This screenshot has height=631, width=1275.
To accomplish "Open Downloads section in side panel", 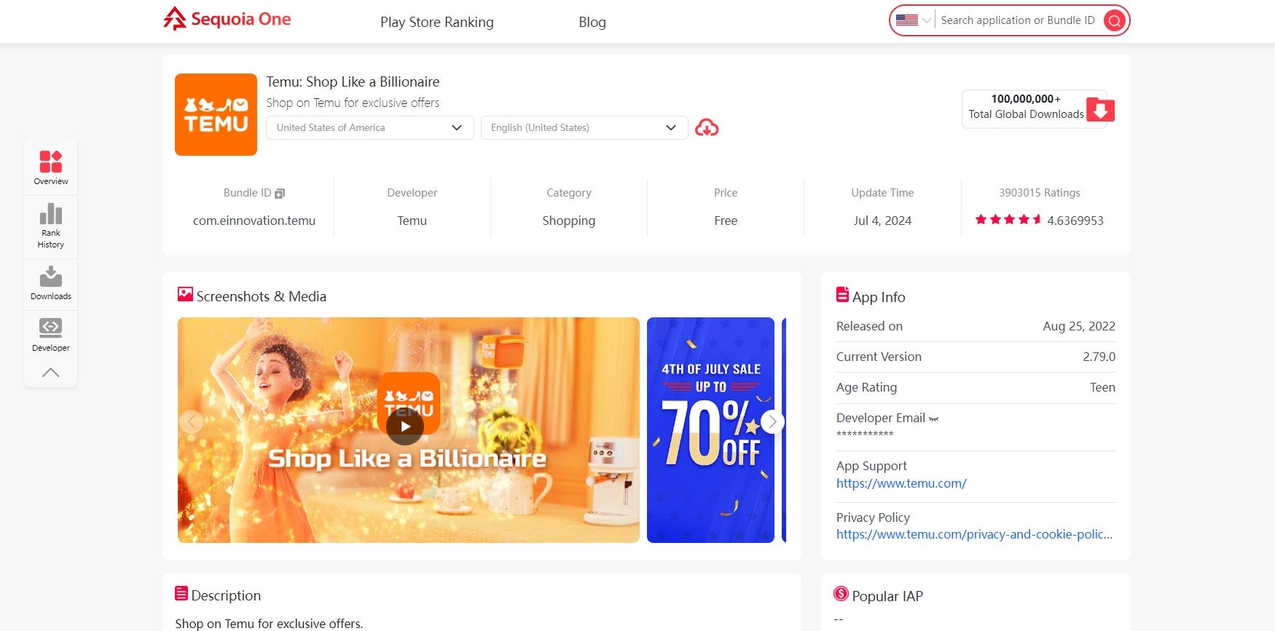I will [51, 283].
